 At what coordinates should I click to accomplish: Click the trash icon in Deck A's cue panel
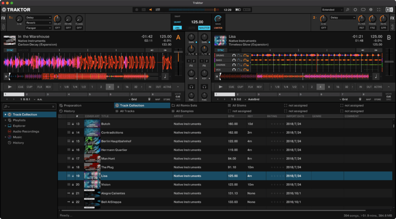coord(149,99)
